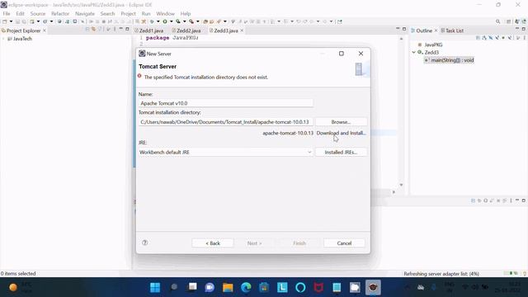The image size is (528, 297).
Task: Click the New file toolbar icon
Action: coord(5,21)
